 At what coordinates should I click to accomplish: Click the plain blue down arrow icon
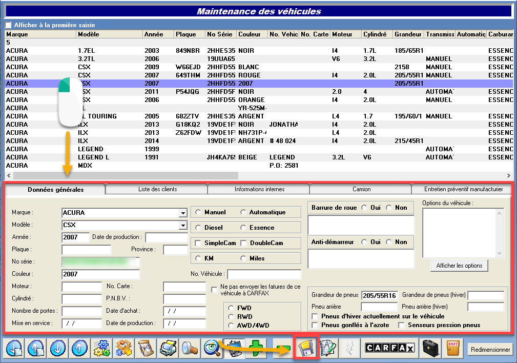click(58, 348)
